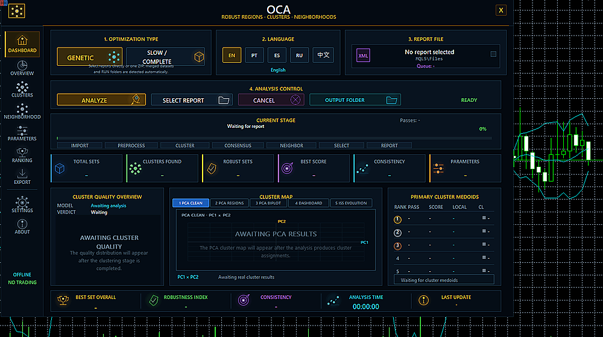The image size is (603, 337).
Task: Close the OCA panel with X
Action: 500,10
